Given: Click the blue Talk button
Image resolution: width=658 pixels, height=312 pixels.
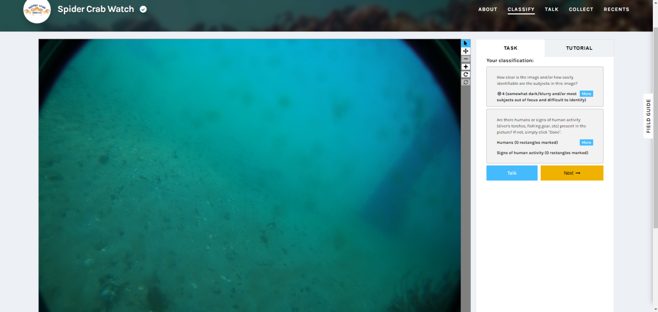Looking at the screenshot, I should click(512, 173).
